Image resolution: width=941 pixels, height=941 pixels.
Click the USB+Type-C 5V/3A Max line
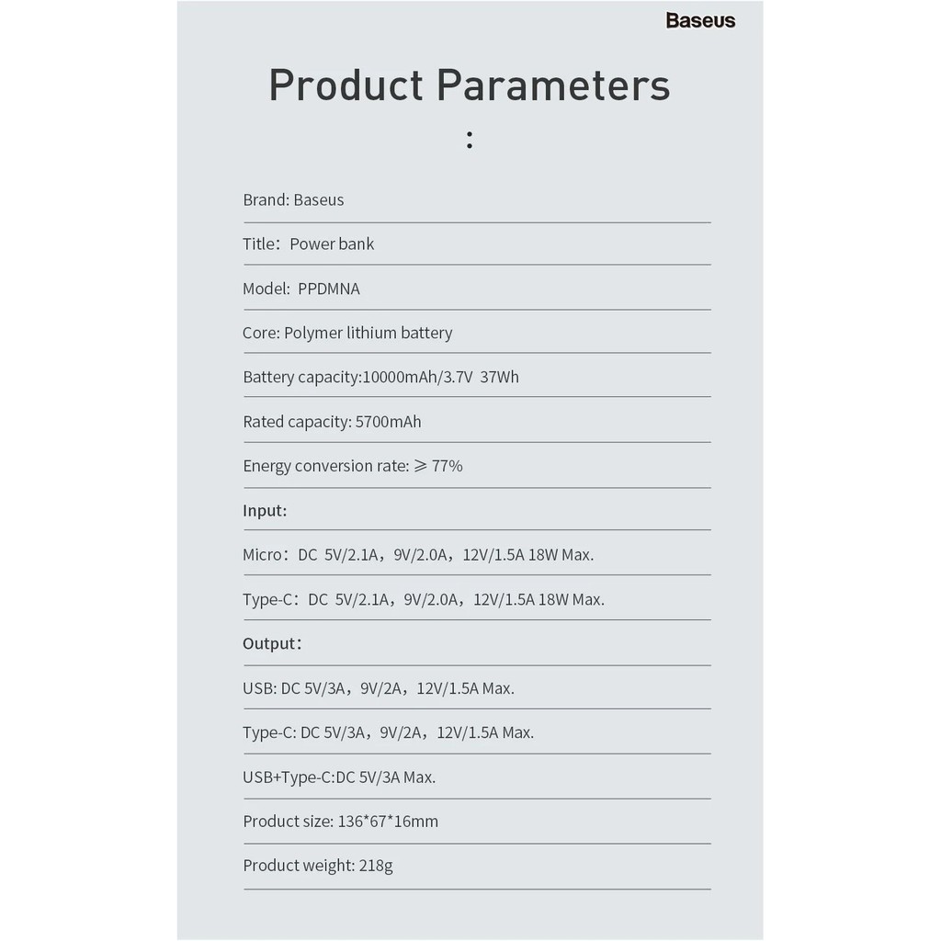coord(339,777)
